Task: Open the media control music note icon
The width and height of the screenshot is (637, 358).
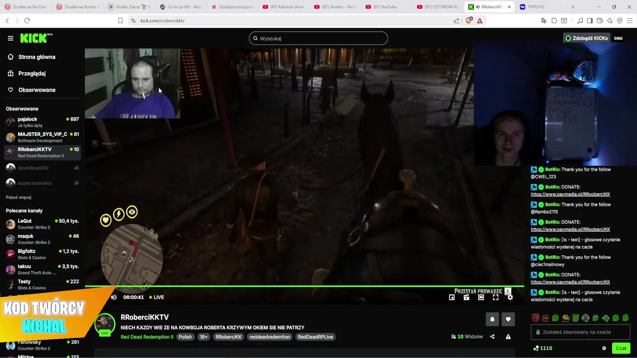Action: click(x=580, y=20)
